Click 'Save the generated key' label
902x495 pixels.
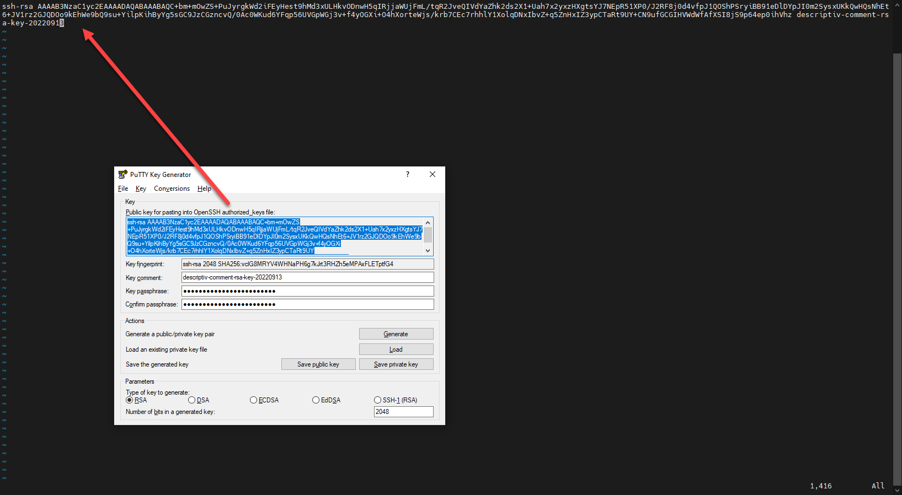[157, 364]
